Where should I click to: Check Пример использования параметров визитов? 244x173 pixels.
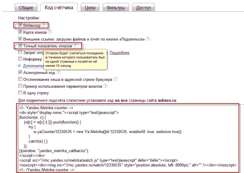pos(20,86)
